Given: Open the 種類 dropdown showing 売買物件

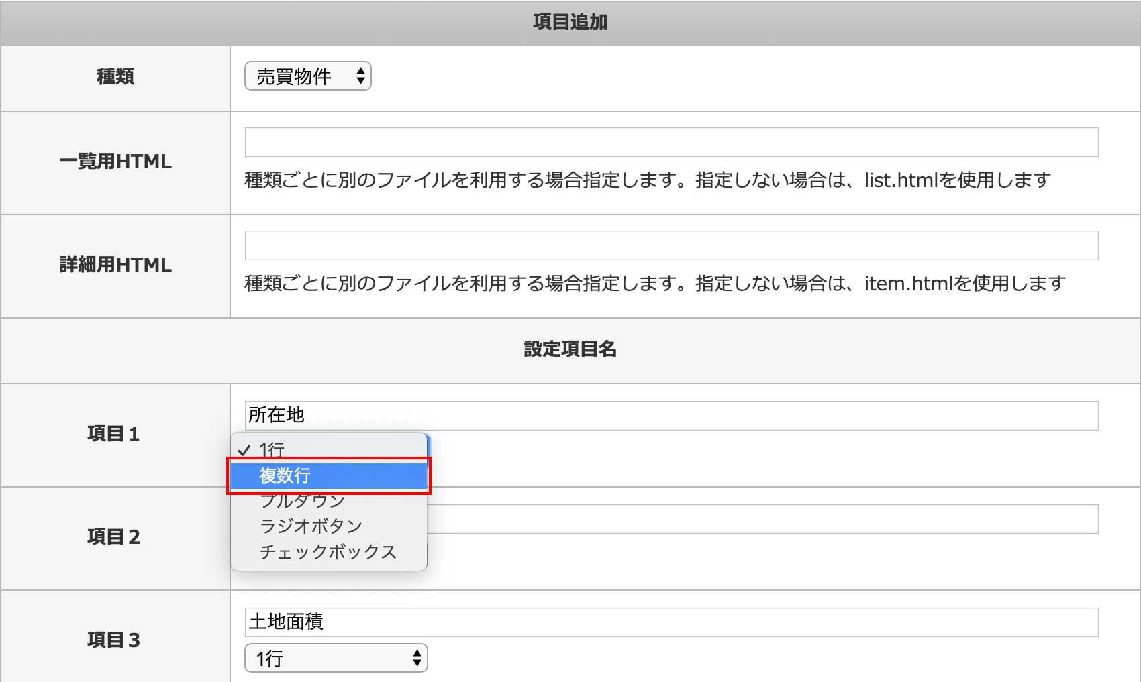Looking at the screenshot, I should (x=307, y=76).
